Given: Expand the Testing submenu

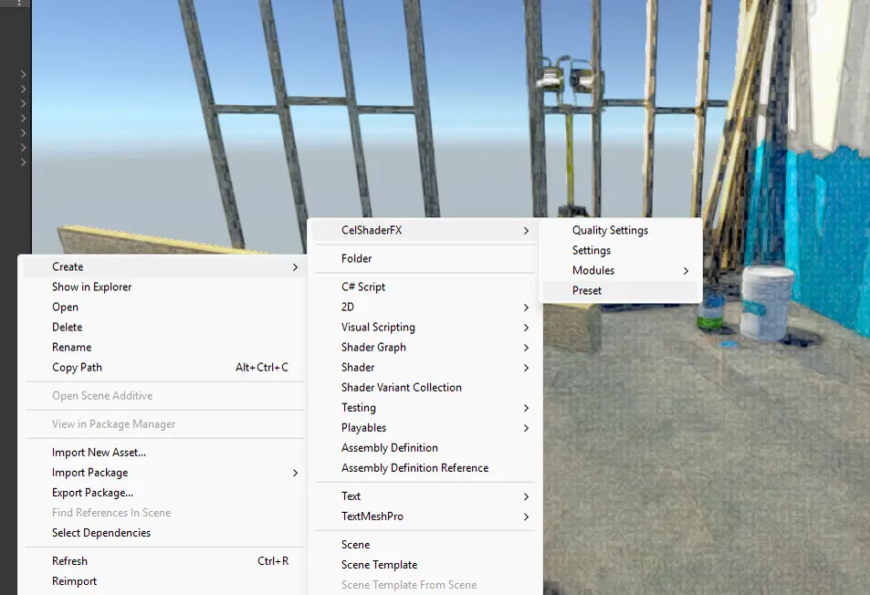Looking at the screenshot, I should (x=425, y=408).
